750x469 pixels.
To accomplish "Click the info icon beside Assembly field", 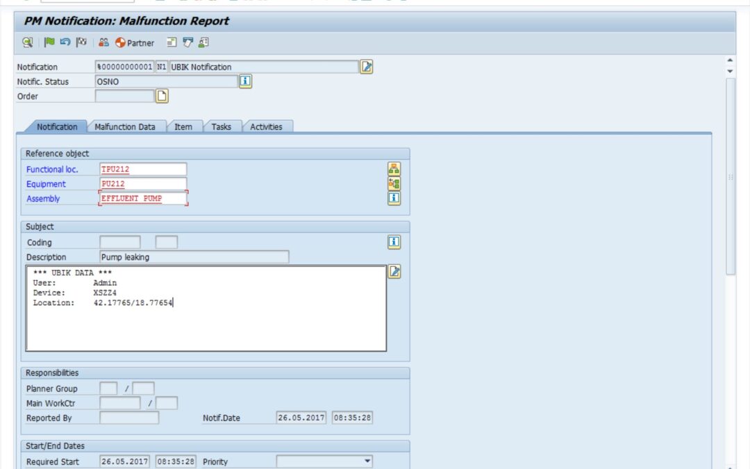I will pos(393,198).
